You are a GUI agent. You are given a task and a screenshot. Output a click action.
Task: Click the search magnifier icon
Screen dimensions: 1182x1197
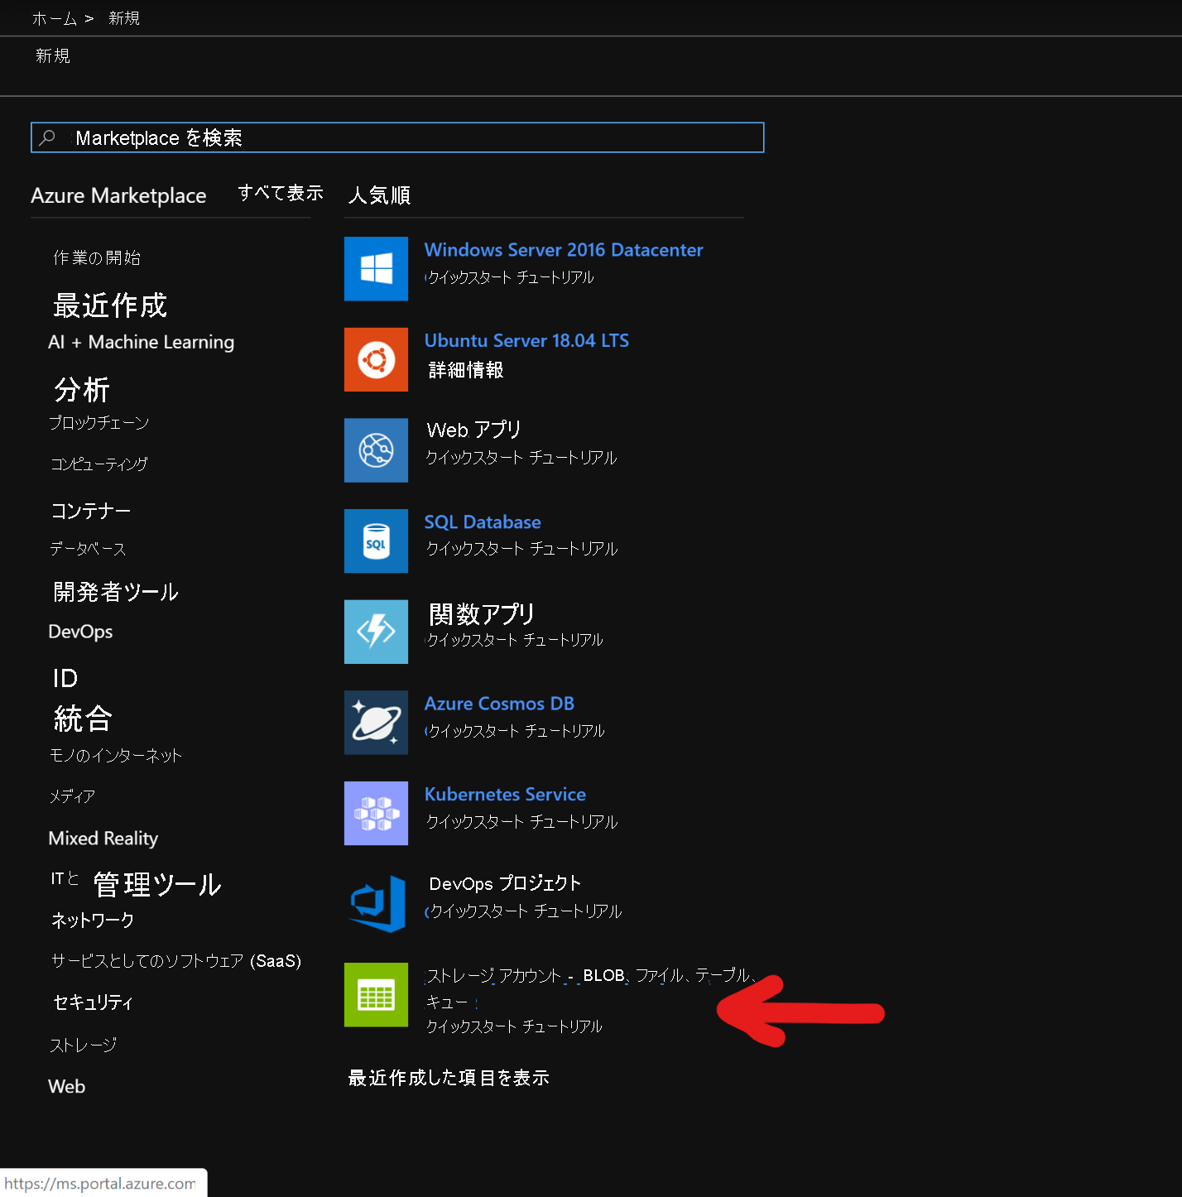(47, 137)
